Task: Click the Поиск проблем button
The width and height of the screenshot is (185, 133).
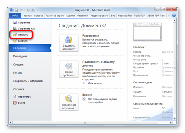Action: (x=69, y=69)
